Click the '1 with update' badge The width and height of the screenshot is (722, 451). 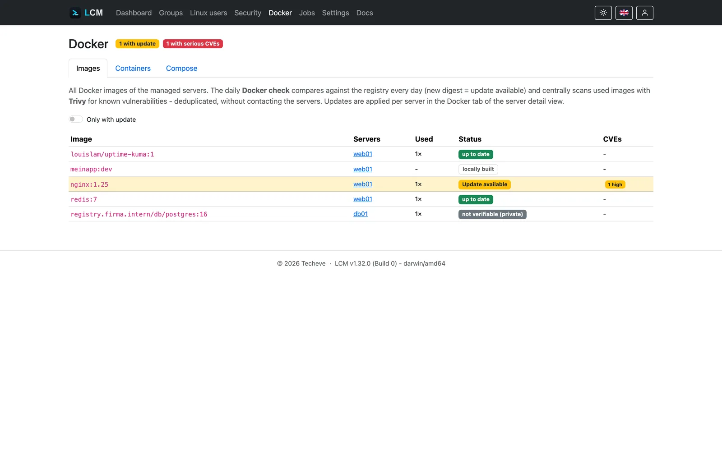point(137,44)
